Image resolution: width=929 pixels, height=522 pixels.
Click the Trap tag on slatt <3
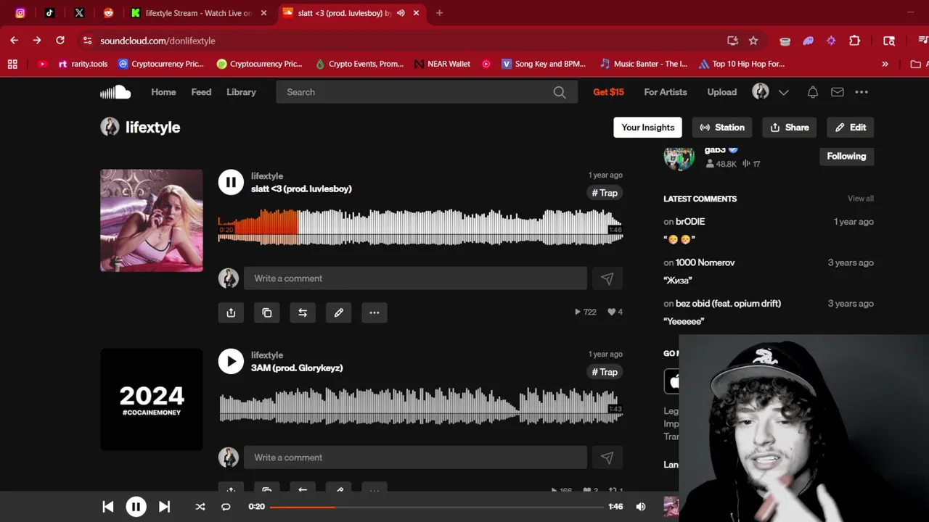[x=605, y=193]
